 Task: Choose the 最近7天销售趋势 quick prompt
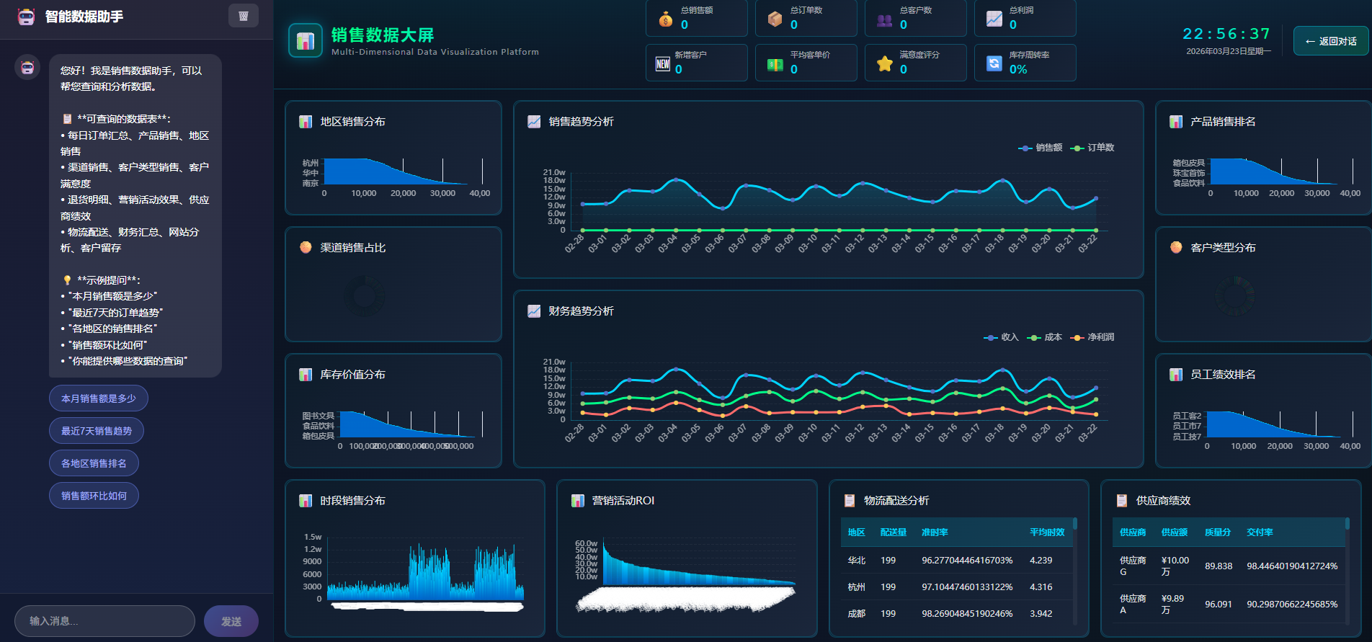click(x=96, y=431)
